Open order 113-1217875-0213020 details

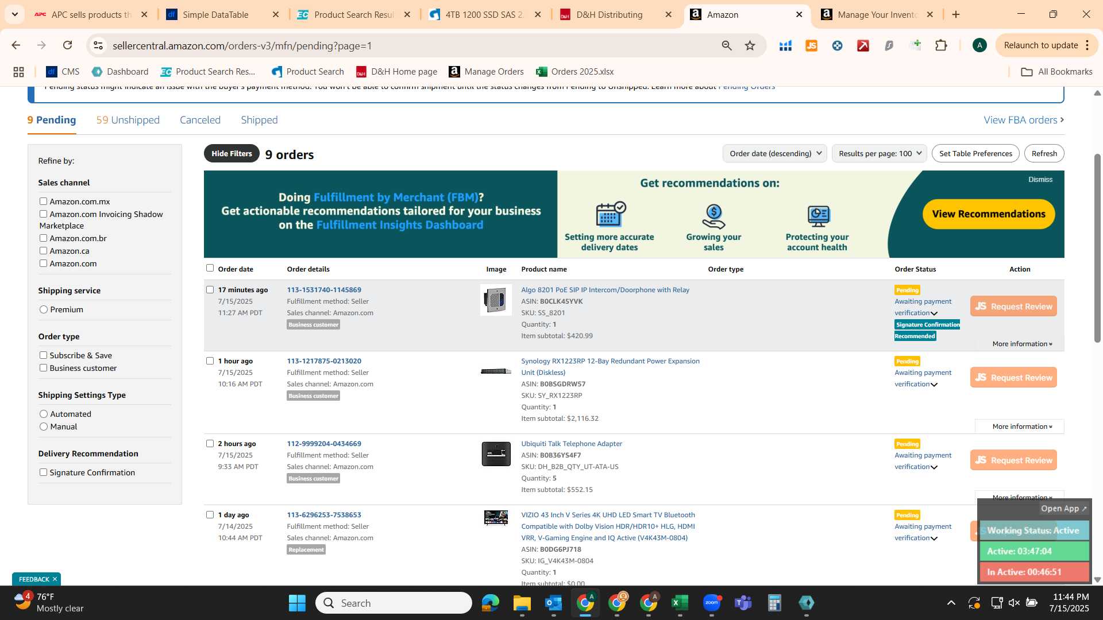pyautogui.click(x=324, y=361)
